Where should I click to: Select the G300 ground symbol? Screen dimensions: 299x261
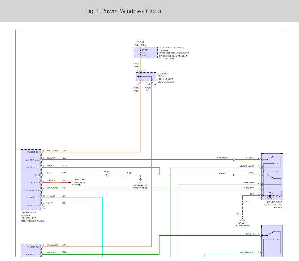coord(140,179)
